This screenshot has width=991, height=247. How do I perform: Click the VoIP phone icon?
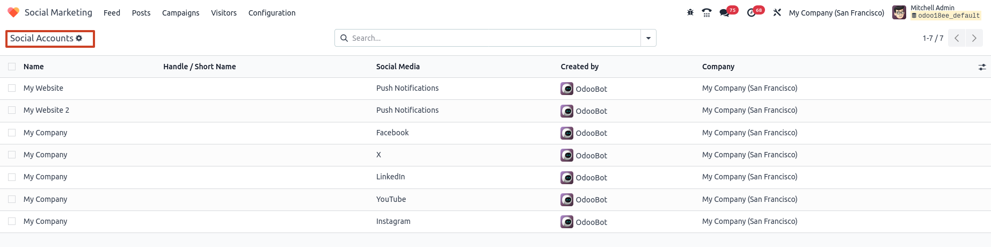point(707,12)
